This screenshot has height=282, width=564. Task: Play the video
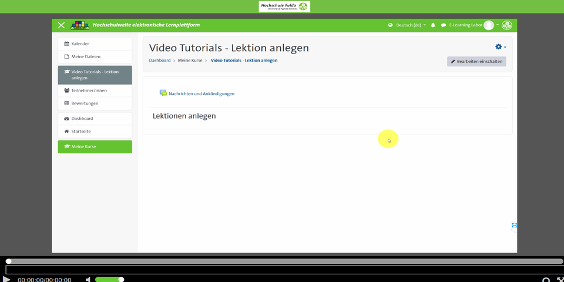pos(6,279)
